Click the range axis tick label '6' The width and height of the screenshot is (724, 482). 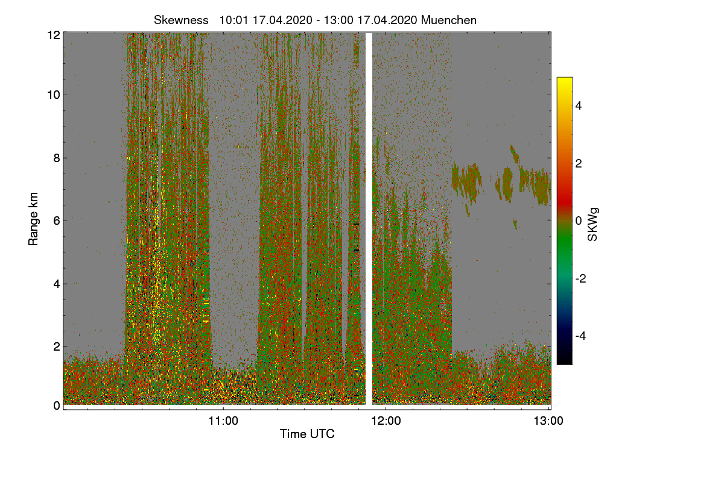click(57, 221)
